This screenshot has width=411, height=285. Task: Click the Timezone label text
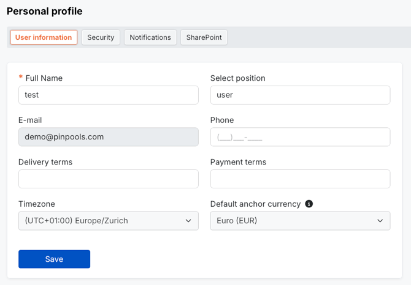pyautogui.click(x=37, y=204)
